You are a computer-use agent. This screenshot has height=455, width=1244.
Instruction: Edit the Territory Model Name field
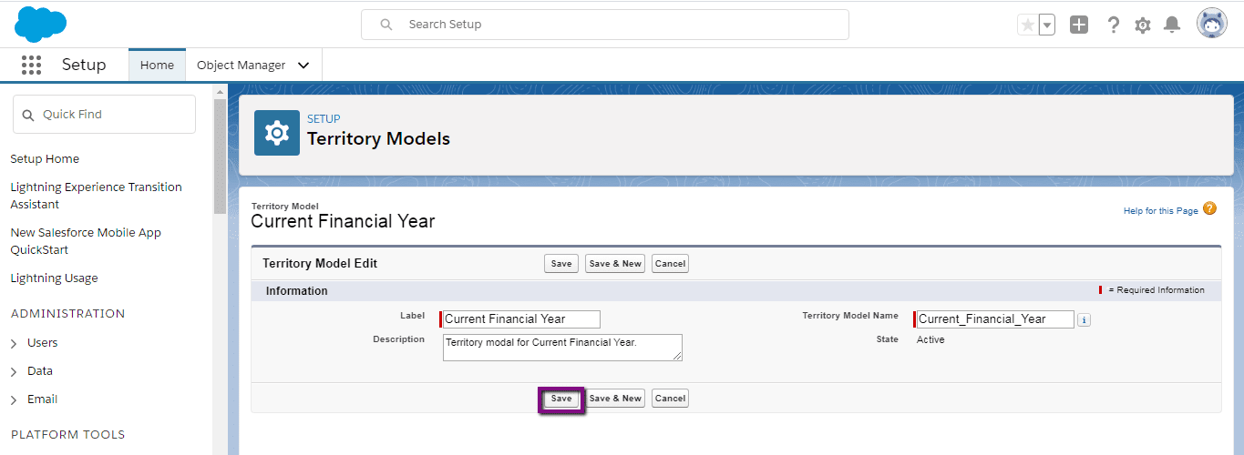pyautogui.click(x=995, y=319)
